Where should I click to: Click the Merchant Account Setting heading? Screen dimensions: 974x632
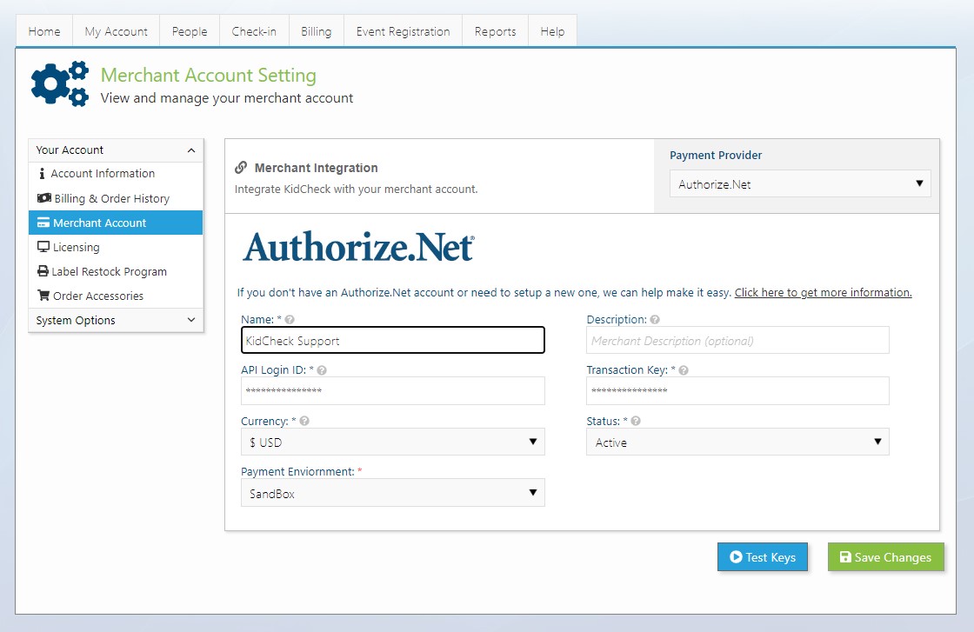209,75
